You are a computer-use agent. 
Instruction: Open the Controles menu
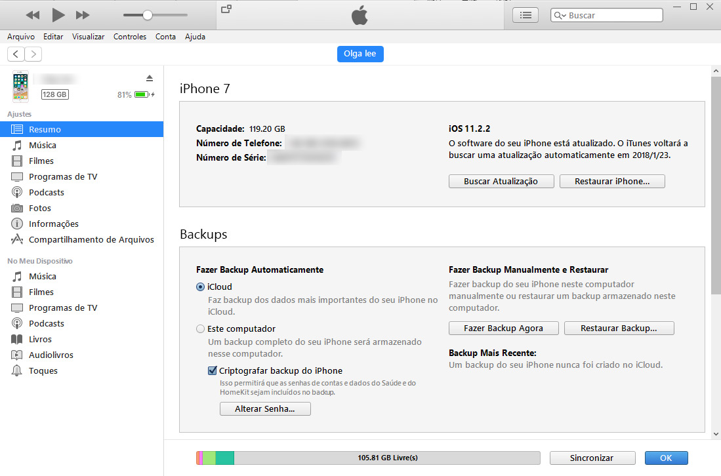[x=129, y=37]
